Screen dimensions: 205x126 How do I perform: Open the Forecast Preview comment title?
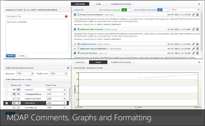tap(88, 53)
